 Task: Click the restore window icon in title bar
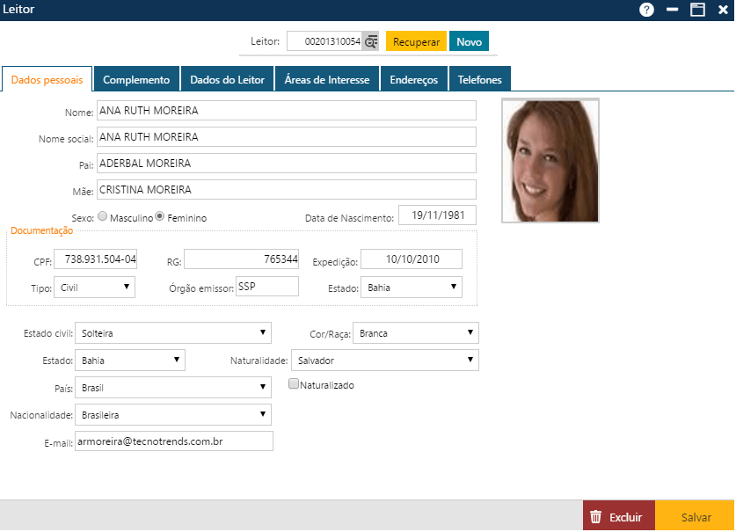tap(697, 10)
